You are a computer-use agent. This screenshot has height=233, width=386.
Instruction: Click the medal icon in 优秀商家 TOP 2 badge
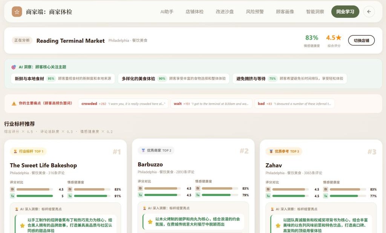click(x=143, y=150)
